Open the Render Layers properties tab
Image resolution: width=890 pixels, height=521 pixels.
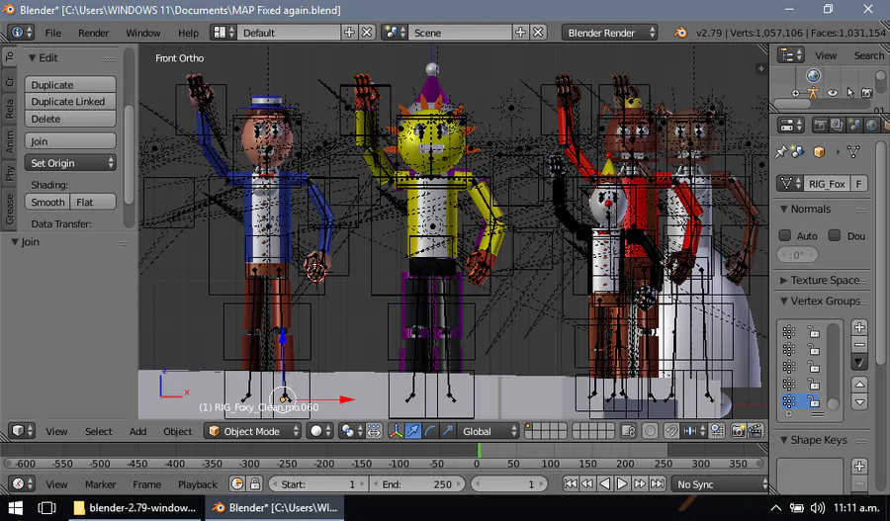[x=837, y=126]
